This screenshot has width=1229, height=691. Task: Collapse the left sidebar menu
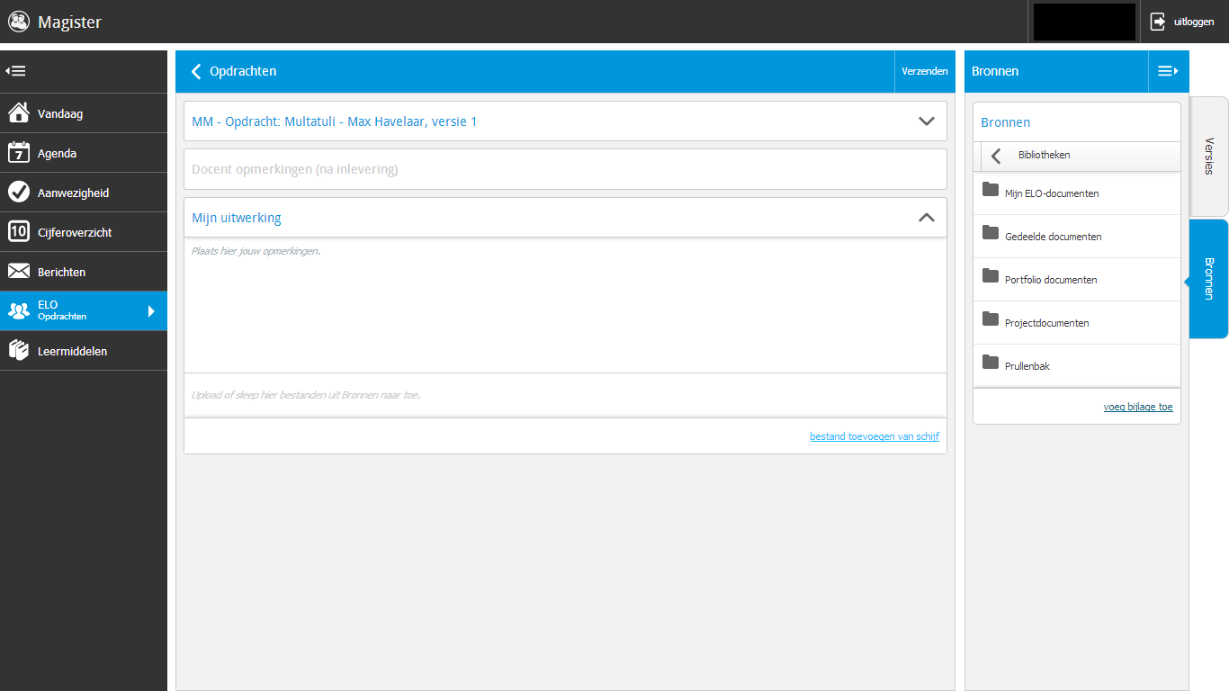15,71
